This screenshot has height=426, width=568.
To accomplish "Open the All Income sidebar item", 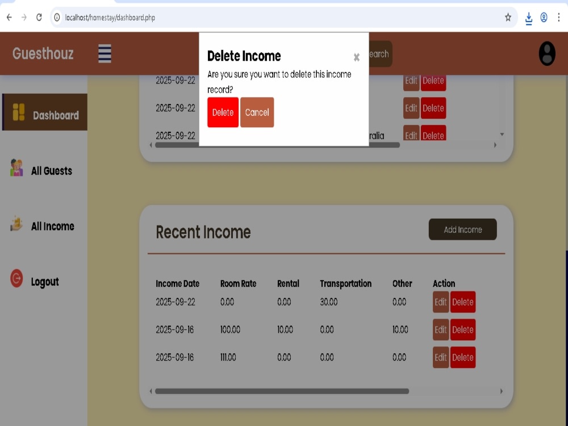I will point(44,224).
